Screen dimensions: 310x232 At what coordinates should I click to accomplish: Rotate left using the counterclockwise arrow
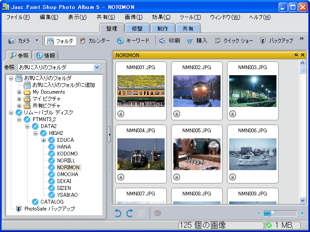point(118,214)
